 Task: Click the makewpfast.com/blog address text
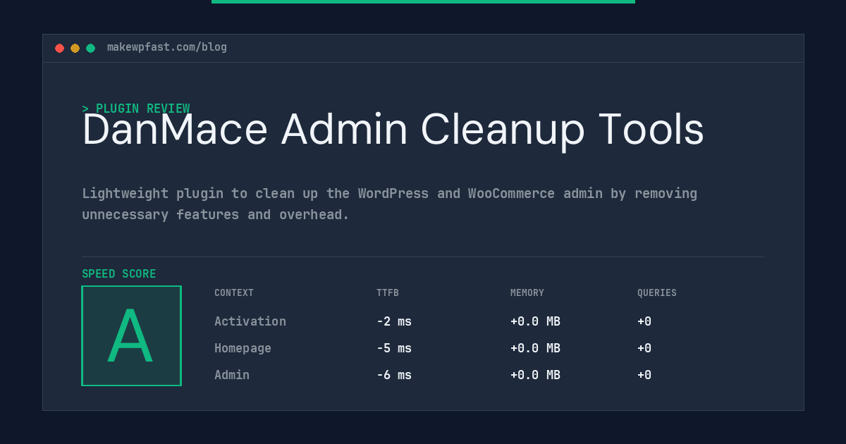click(x=167, y=47)
